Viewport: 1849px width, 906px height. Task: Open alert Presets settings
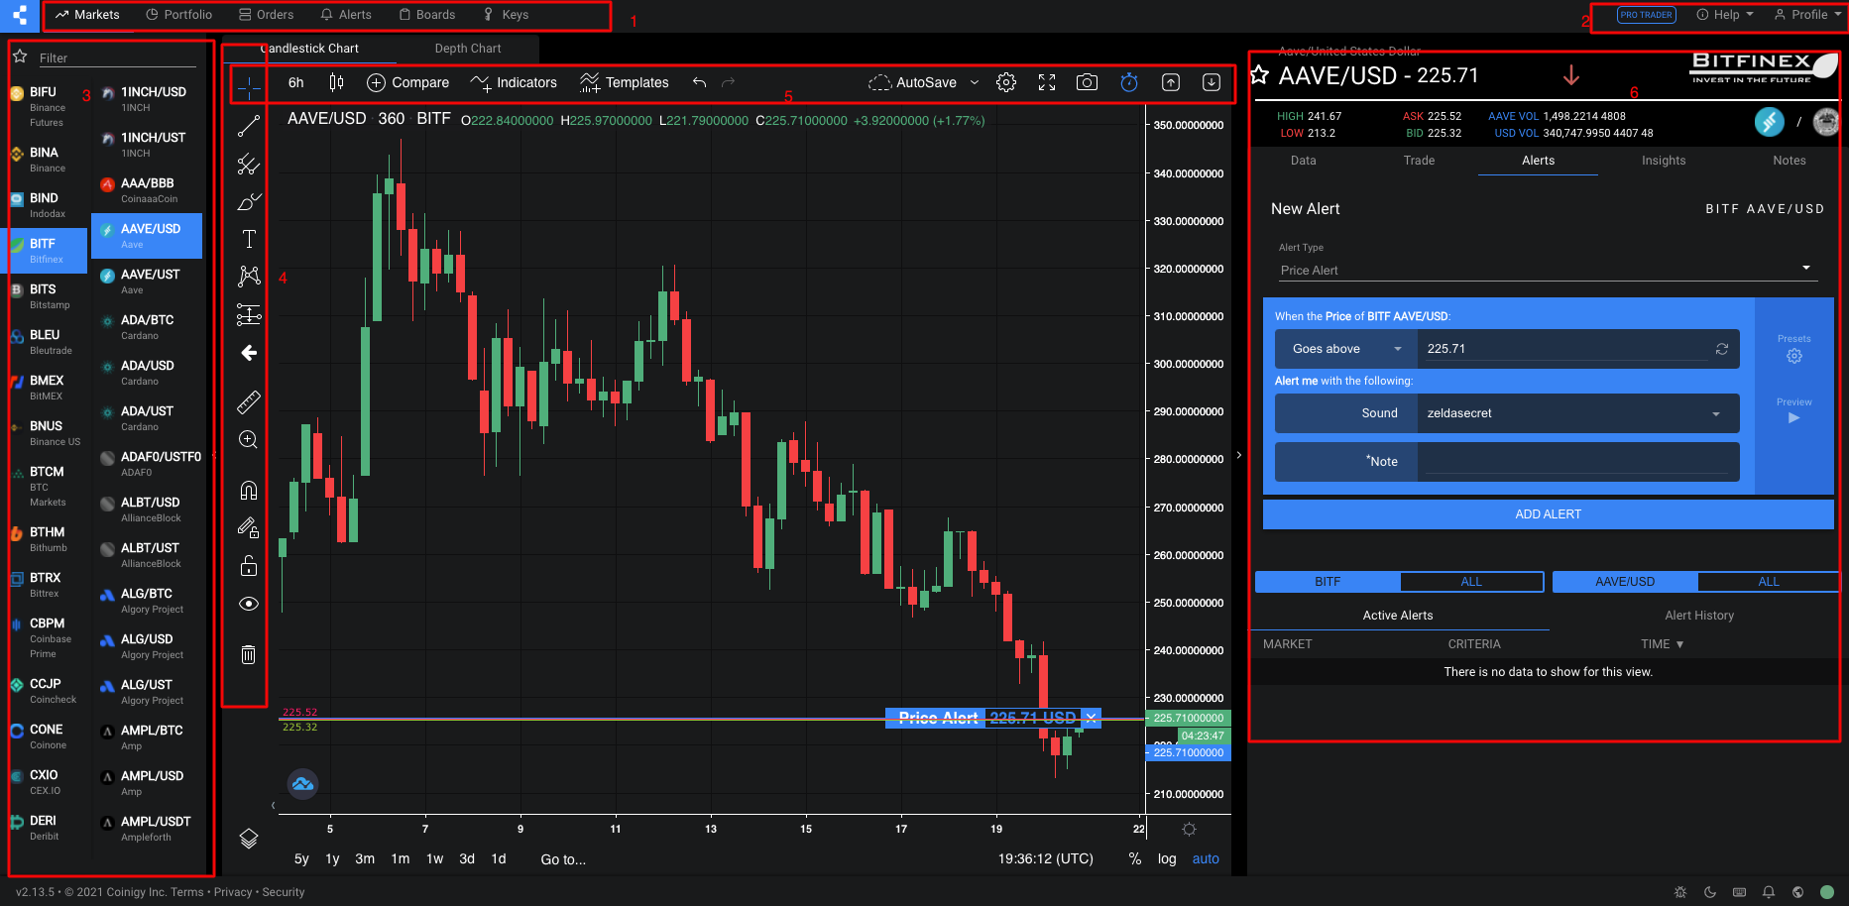tap(1793, 349)
